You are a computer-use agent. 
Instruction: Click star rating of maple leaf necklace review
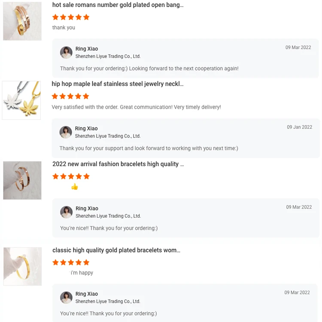coord(70,96)
